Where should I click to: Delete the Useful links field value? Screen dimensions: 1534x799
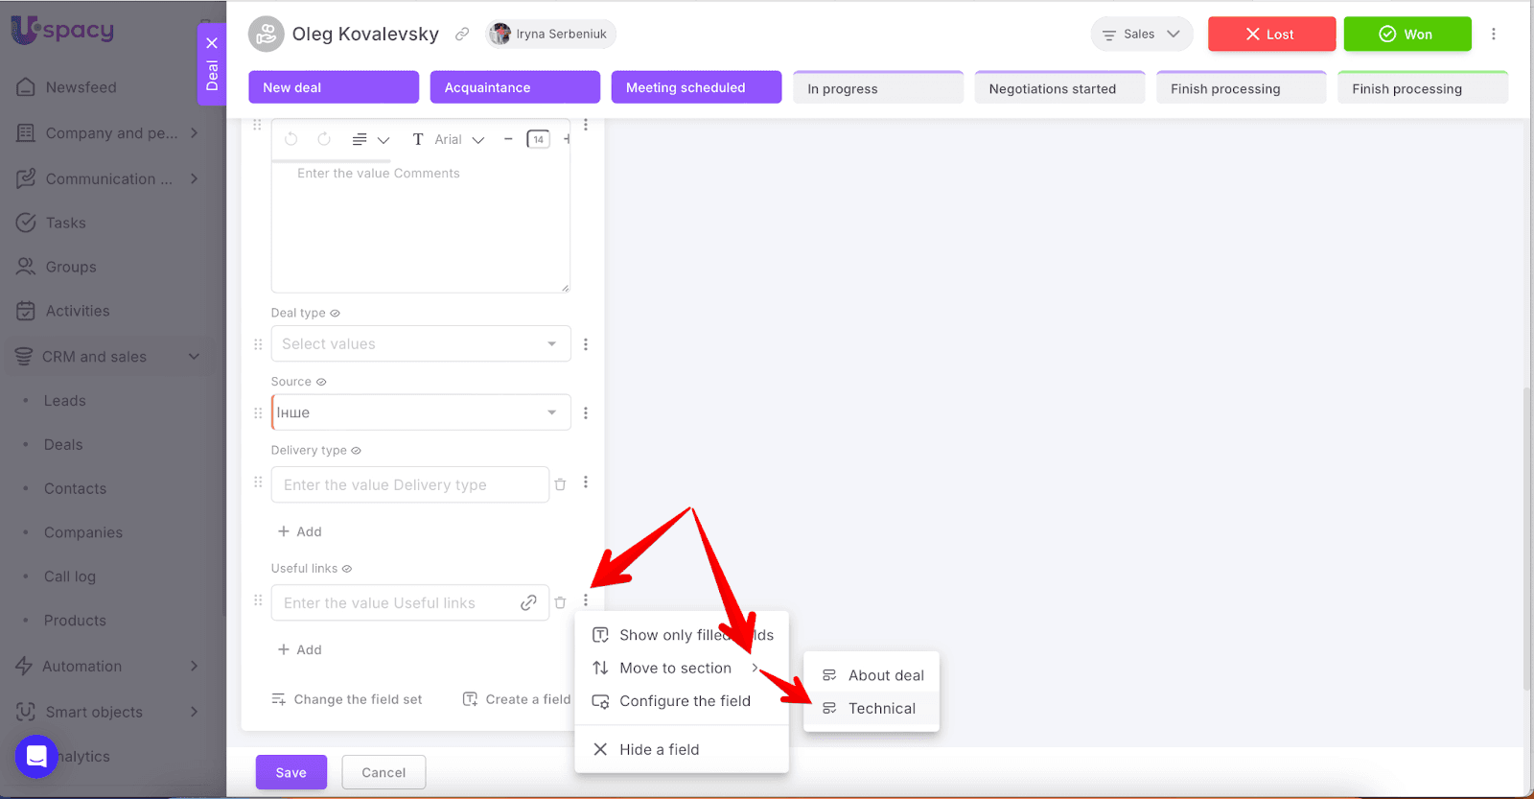coord(560,603)
